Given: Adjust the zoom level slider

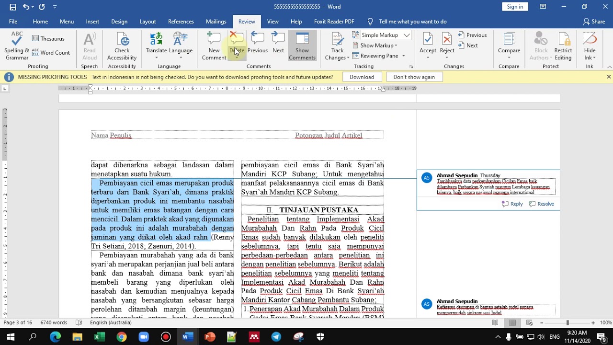Looking at the screenshot, I should (x=567, y=323).
